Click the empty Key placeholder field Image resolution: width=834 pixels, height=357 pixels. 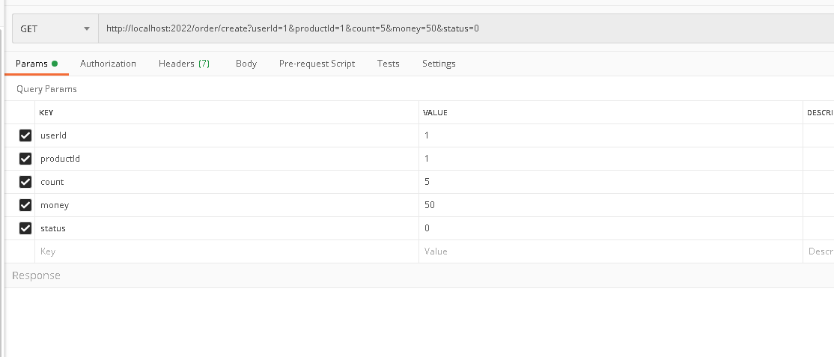point(225,251)
